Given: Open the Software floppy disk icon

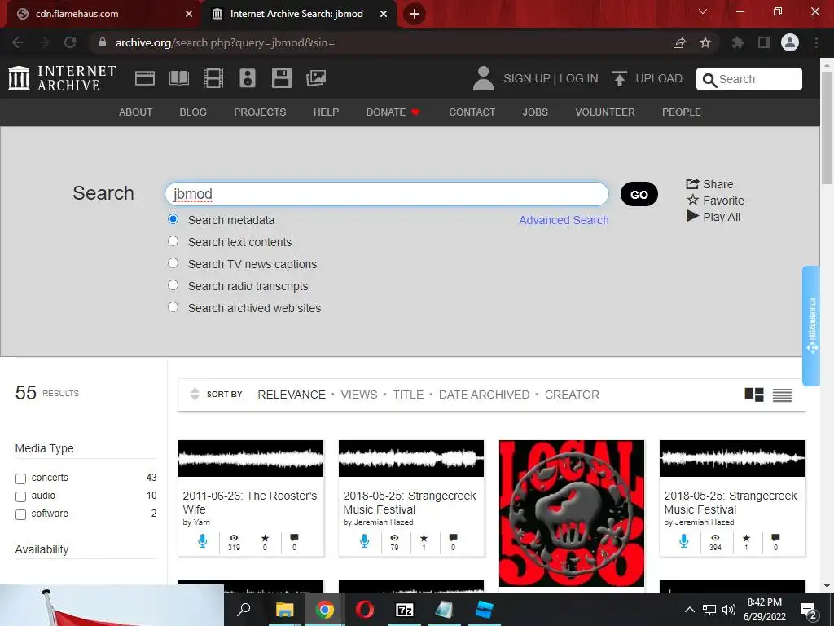Looking at the screenshot, I should coord(281,78).
